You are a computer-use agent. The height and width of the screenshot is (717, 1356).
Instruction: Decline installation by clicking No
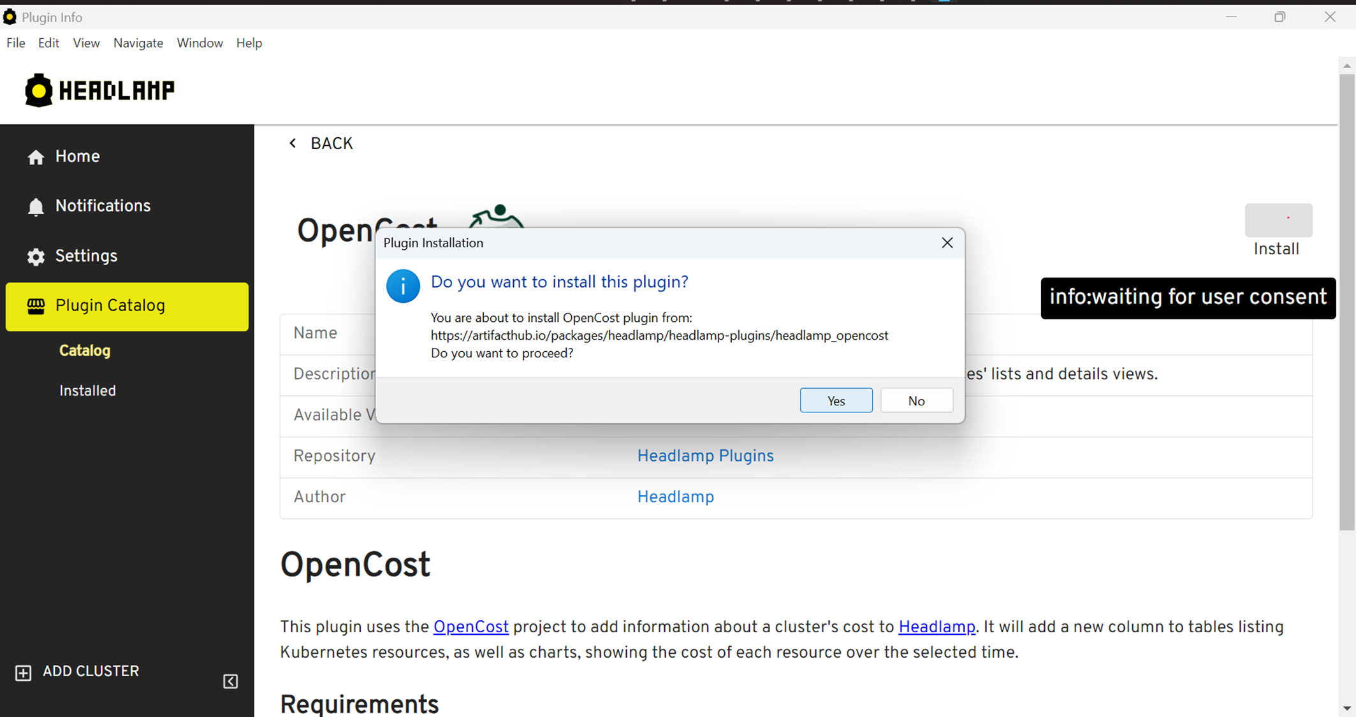coord(916,400)
